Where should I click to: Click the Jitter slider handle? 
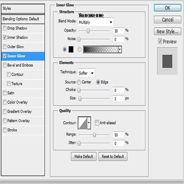point(79,143)
